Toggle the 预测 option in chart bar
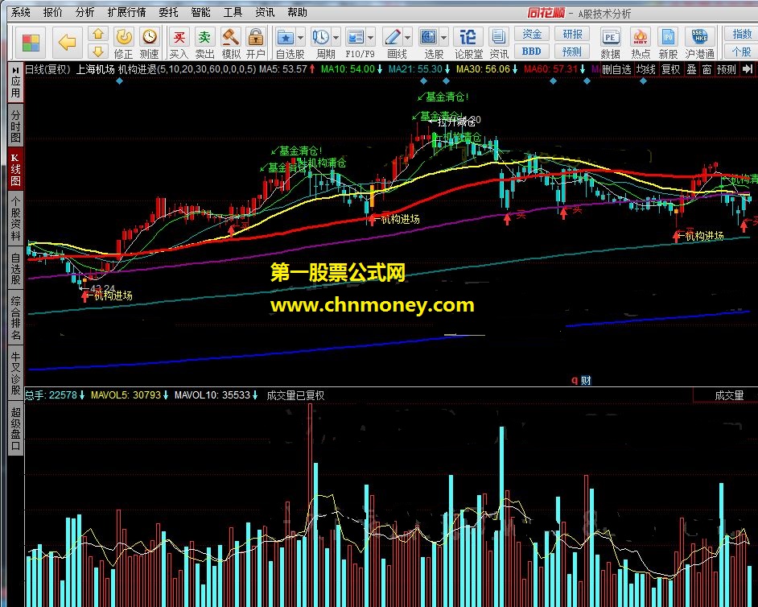Image resolution: width=758 pixels, height=607 pixels. (x=726, y=70)
